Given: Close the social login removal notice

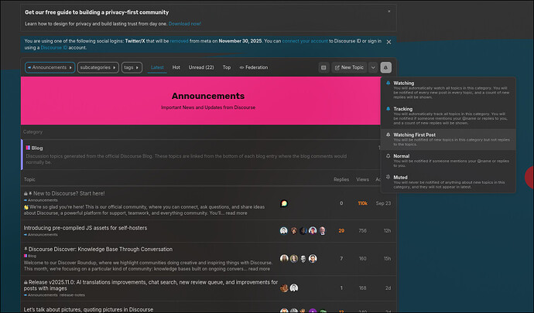Looking at the screenshot, I should click(x=389, y=42).
